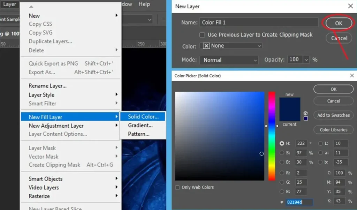Open the Color None dropdown
This screenshot has height=210, width=357.
(x=231, y=46)
